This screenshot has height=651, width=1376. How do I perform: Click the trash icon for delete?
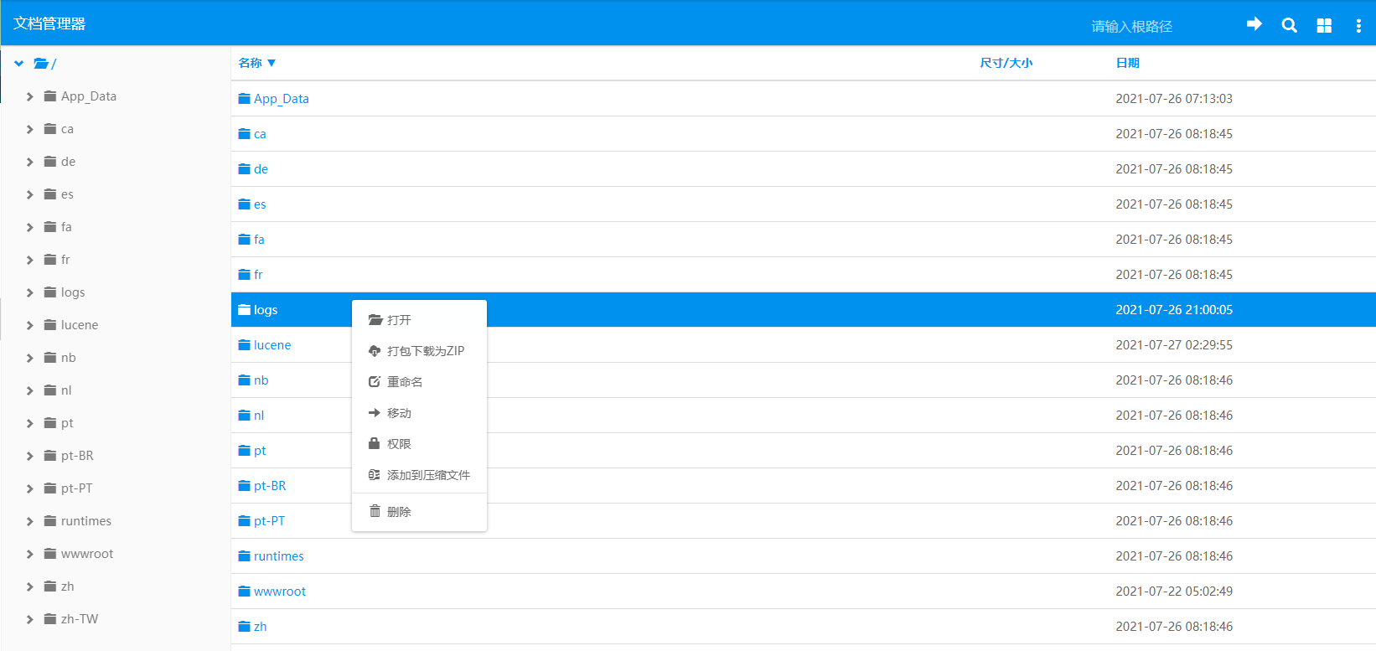click(375, 511)
